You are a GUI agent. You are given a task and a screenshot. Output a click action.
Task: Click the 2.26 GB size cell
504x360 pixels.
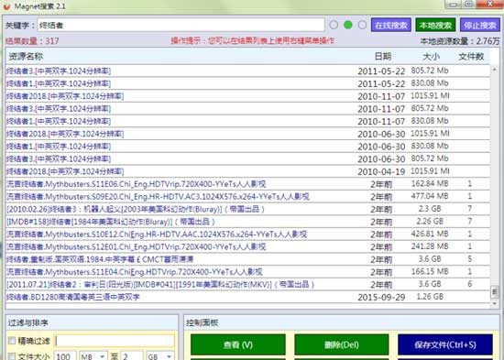(x=430, y=221)
